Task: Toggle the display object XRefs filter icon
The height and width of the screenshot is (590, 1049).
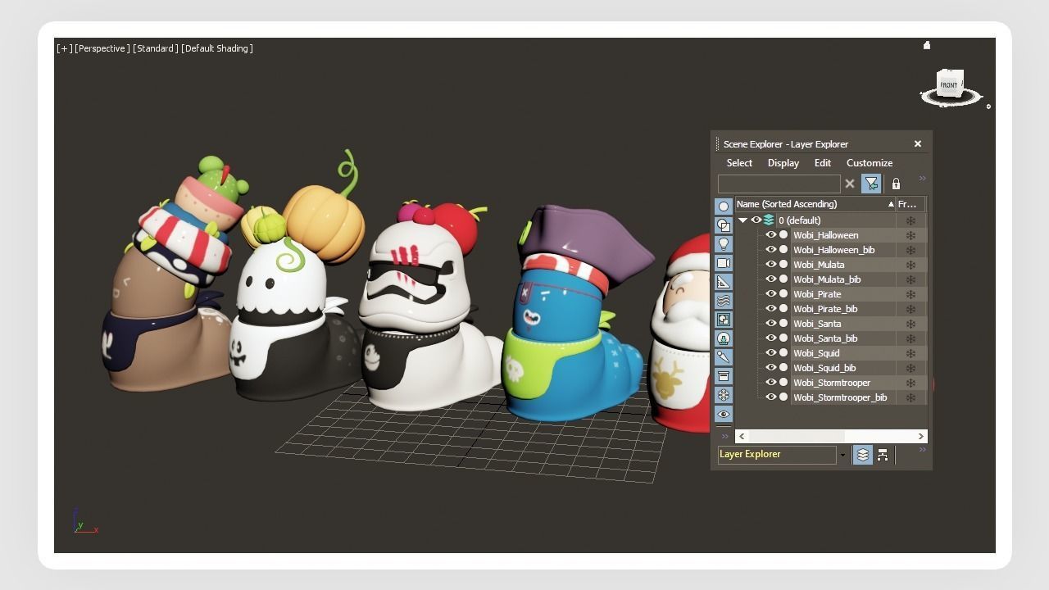Action: (x=724, y=338)
